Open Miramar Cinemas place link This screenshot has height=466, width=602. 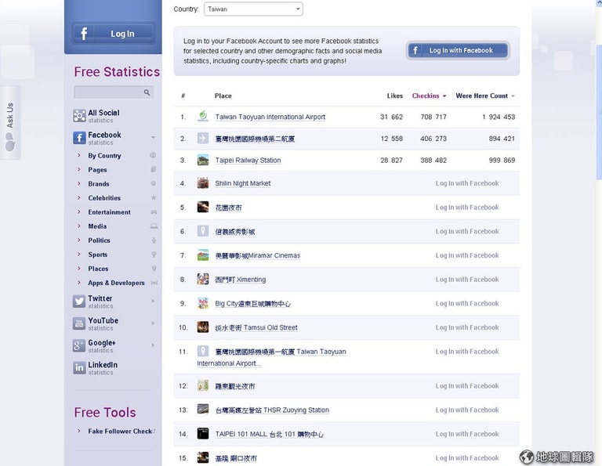pos(258,255)
